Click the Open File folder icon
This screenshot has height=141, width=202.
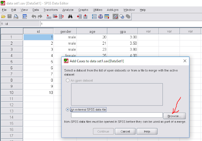pos(3,16)
